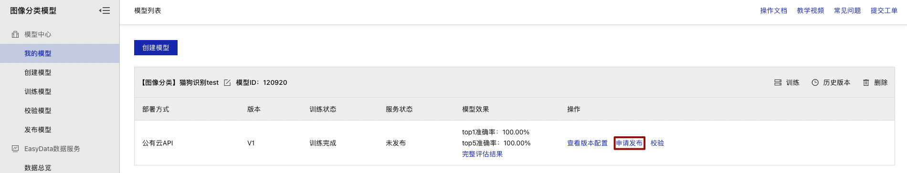View 完整评估结果 link

[482, 154]
